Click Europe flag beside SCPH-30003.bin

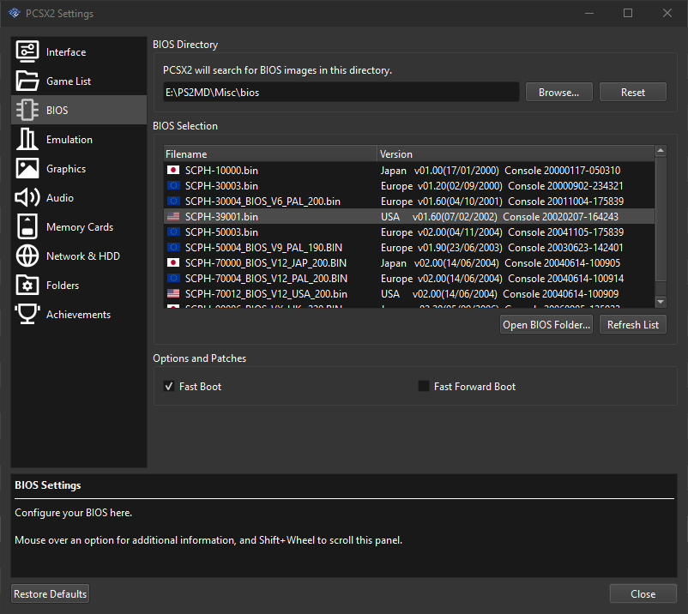[173, 185]
